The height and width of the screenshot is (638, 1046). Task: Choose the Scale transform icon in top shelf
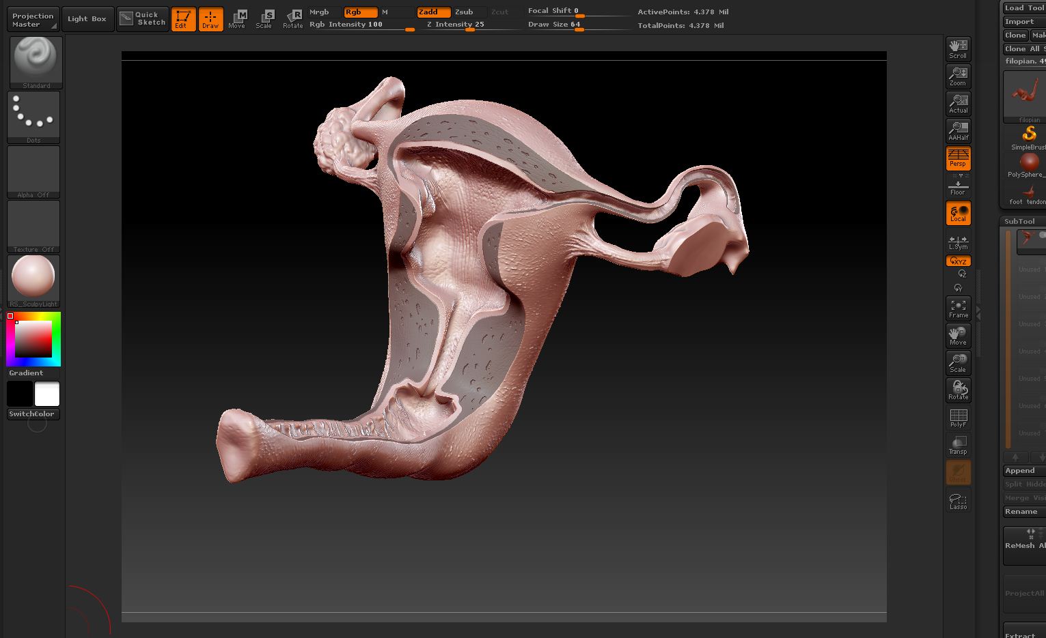pos(264,19)
